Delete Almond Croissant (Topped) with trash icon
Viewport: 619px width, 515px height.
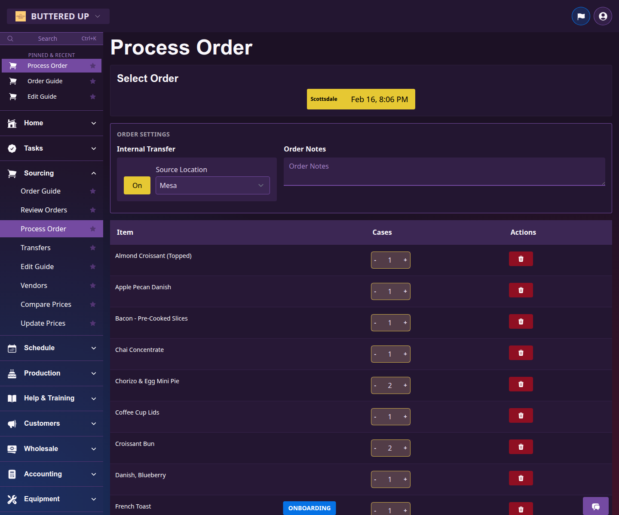pos(521,259)
